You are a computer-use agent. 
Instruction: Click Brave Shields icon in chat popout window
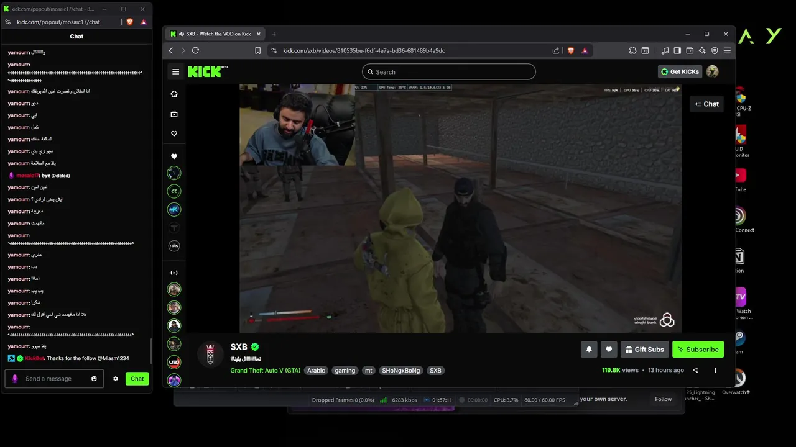130,22
